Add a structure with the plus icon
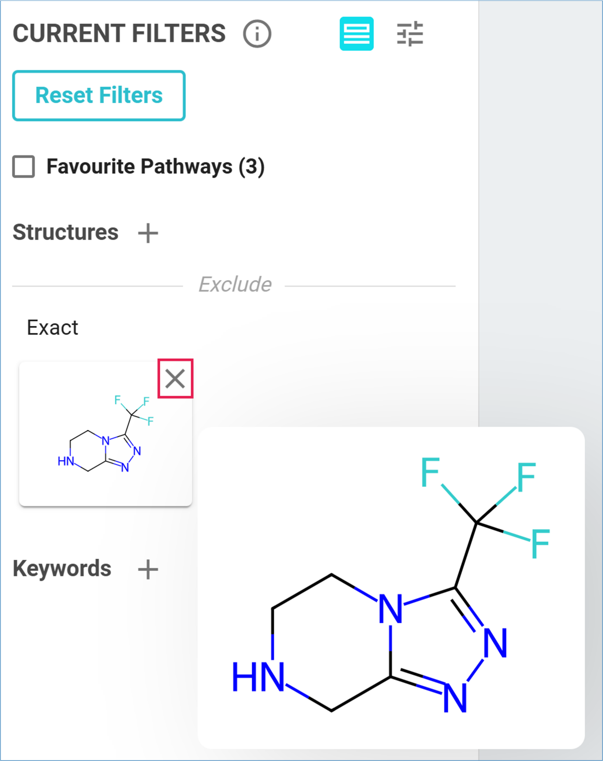The width and height of the screenshot is (603, 761). pyautogui.click(x=148, y=233)
